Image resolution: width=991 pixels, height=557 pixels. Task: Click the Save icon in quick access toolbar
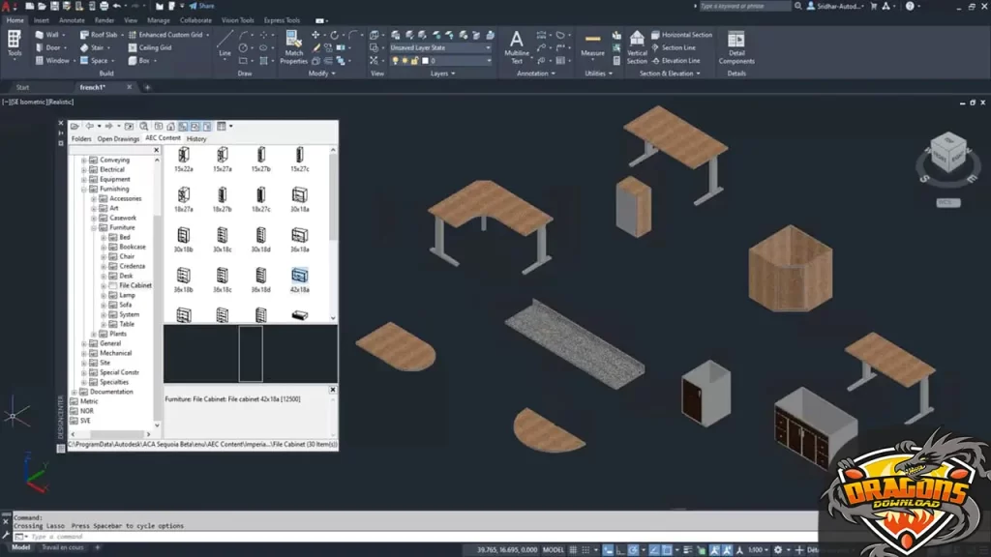pos(54,7)
